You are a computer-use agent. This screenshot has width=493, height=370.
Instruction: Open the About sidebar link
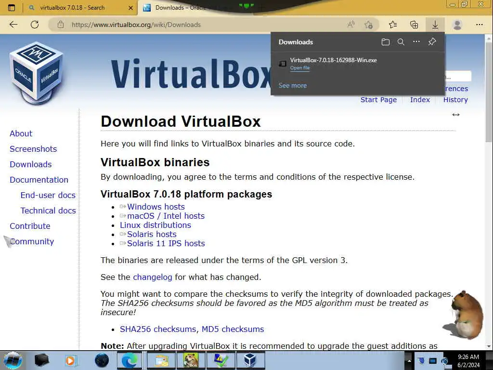tap(21, 133)
